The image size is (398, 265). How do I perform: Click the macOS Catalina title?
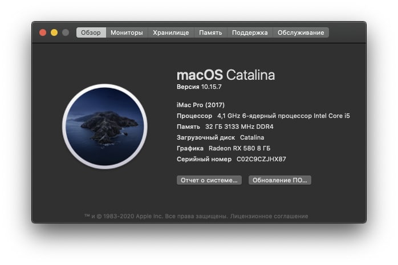tap(226, 75)
